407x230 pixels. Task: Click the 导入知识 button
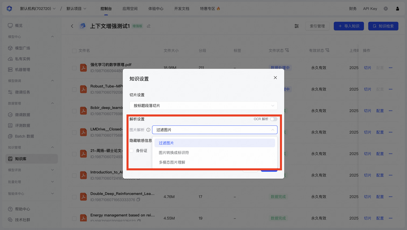pyautogui.click(x=348, y=26)
